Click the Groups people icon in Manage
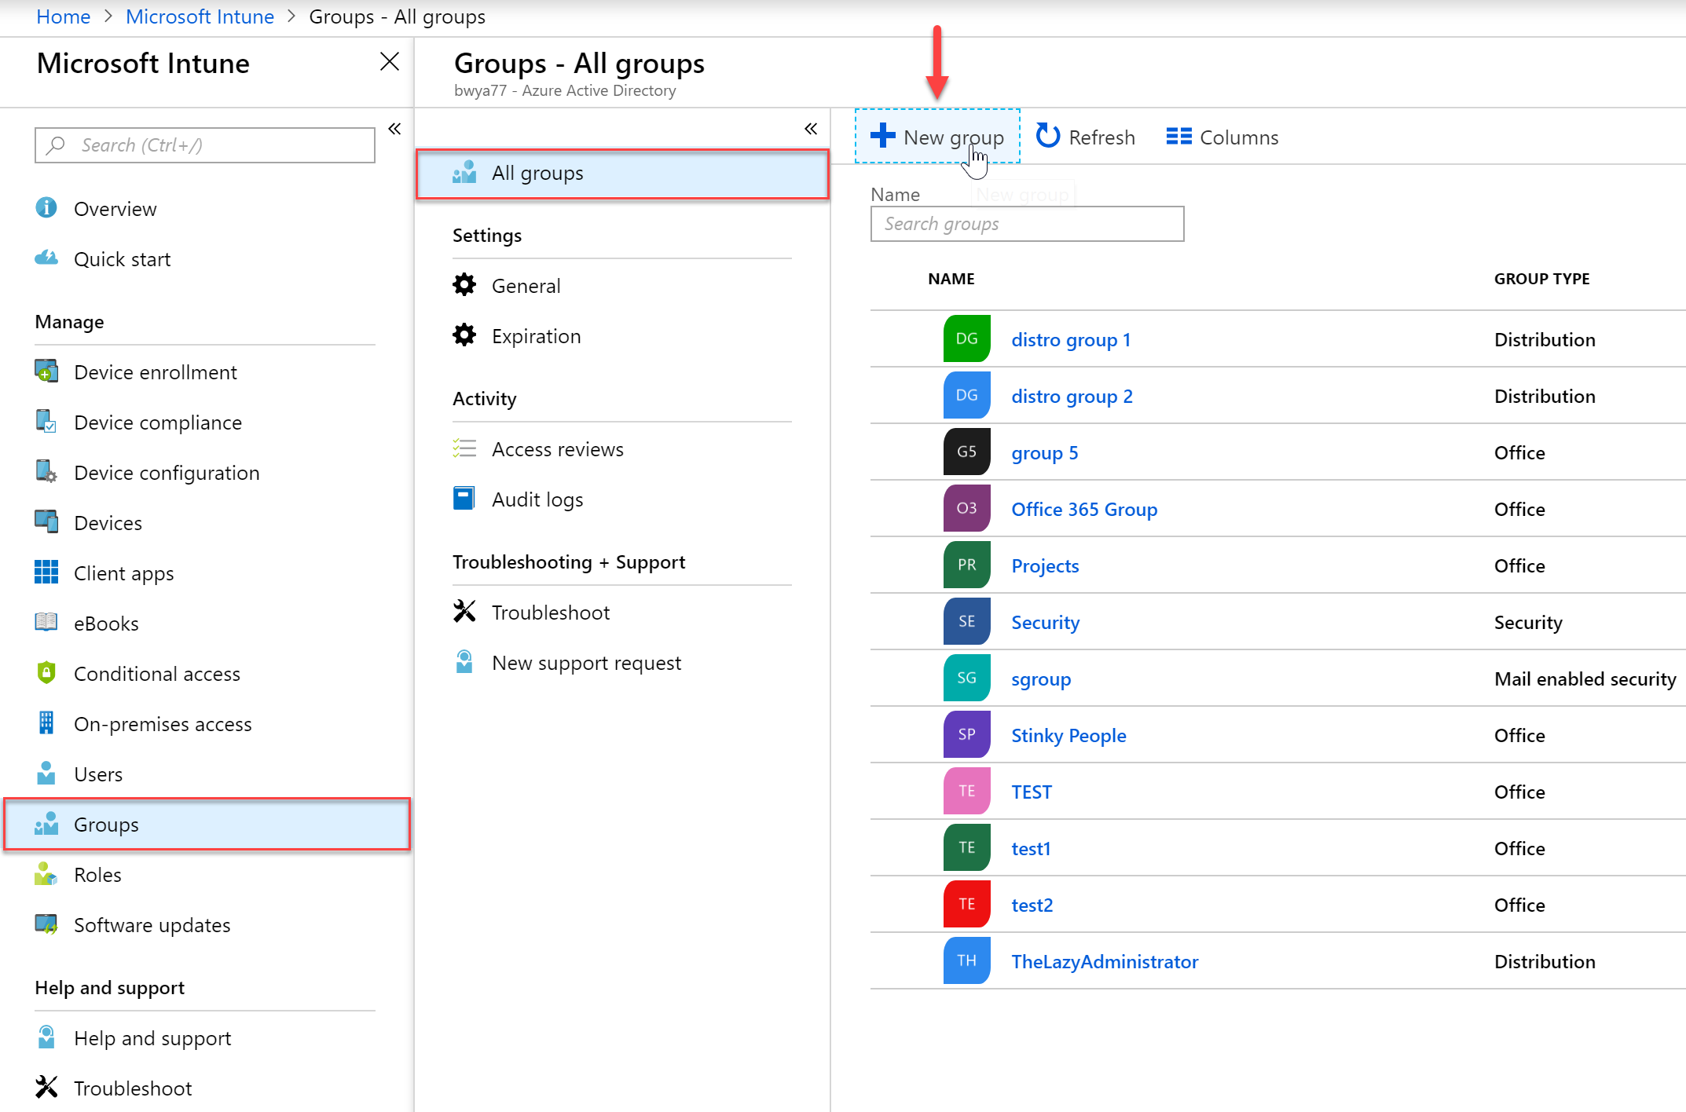 pos(46,823)
